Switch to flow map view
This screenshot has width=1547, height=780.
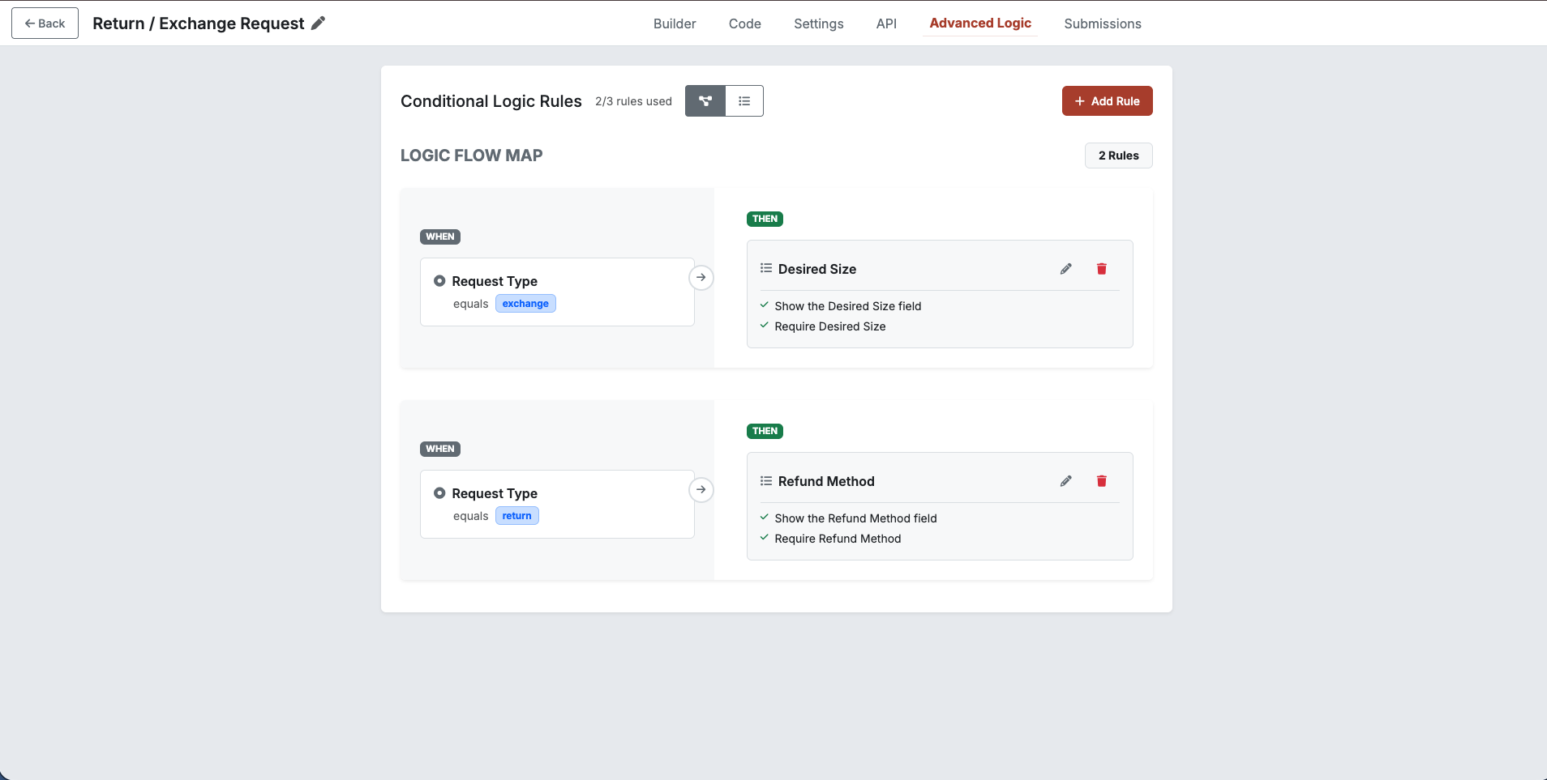click(x=705, y=100)
